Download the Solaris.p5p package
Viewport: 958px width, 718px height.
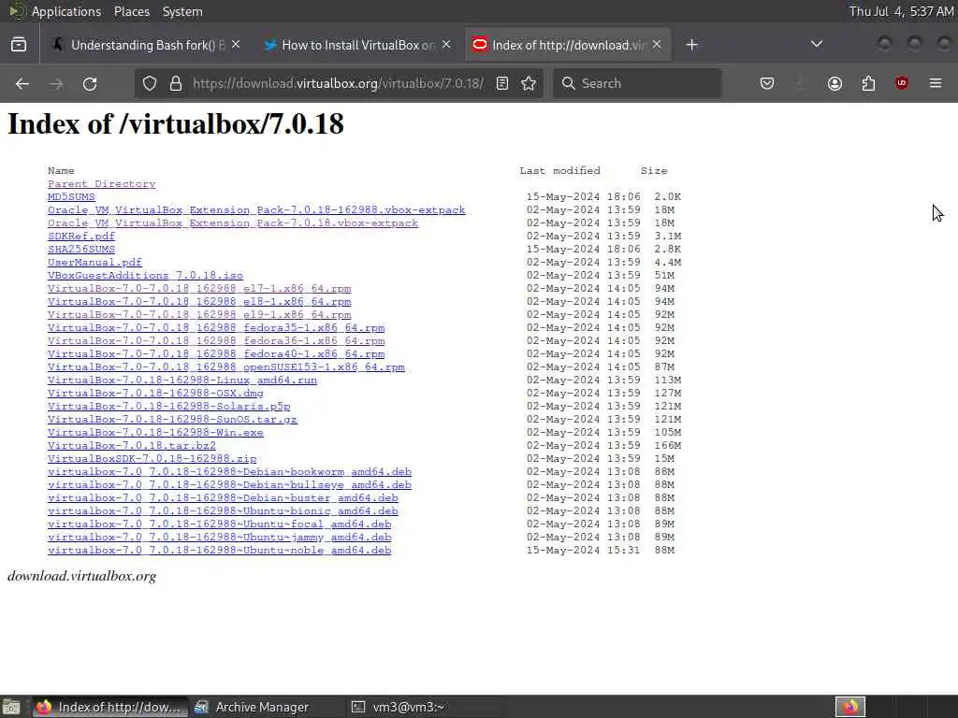pos(168,407)
